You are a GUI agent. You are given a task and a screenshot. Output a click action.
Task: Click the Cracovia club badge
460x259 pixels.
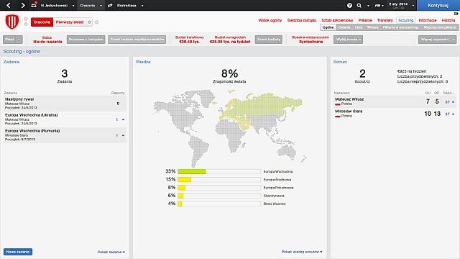point(12,22)
